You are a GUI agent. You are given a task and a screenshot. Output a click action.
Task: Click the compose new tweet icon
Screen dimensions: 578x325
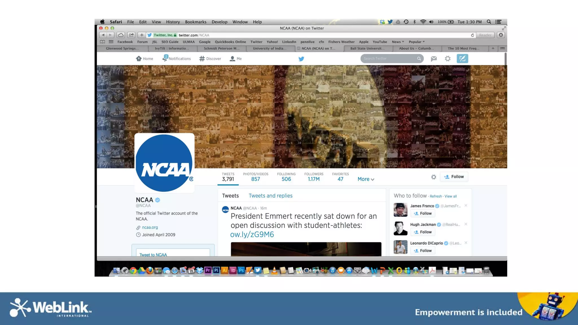pyautogui.click(x=462, y=58)
